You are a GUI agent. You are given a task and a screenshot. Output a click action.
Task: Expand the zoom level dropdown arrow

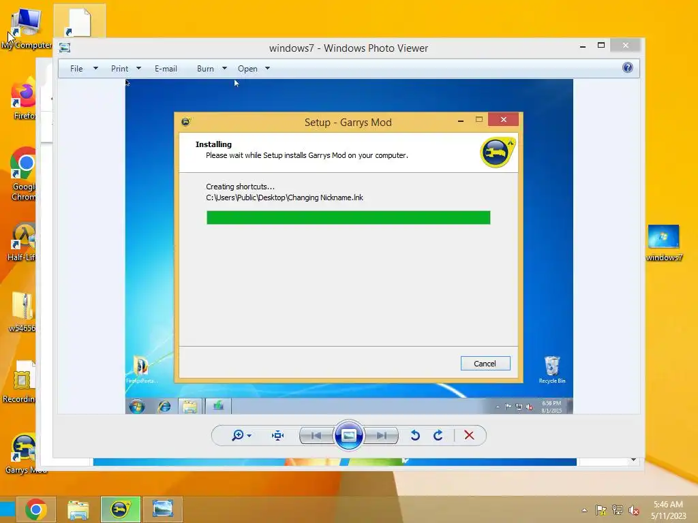coord(249,435)
